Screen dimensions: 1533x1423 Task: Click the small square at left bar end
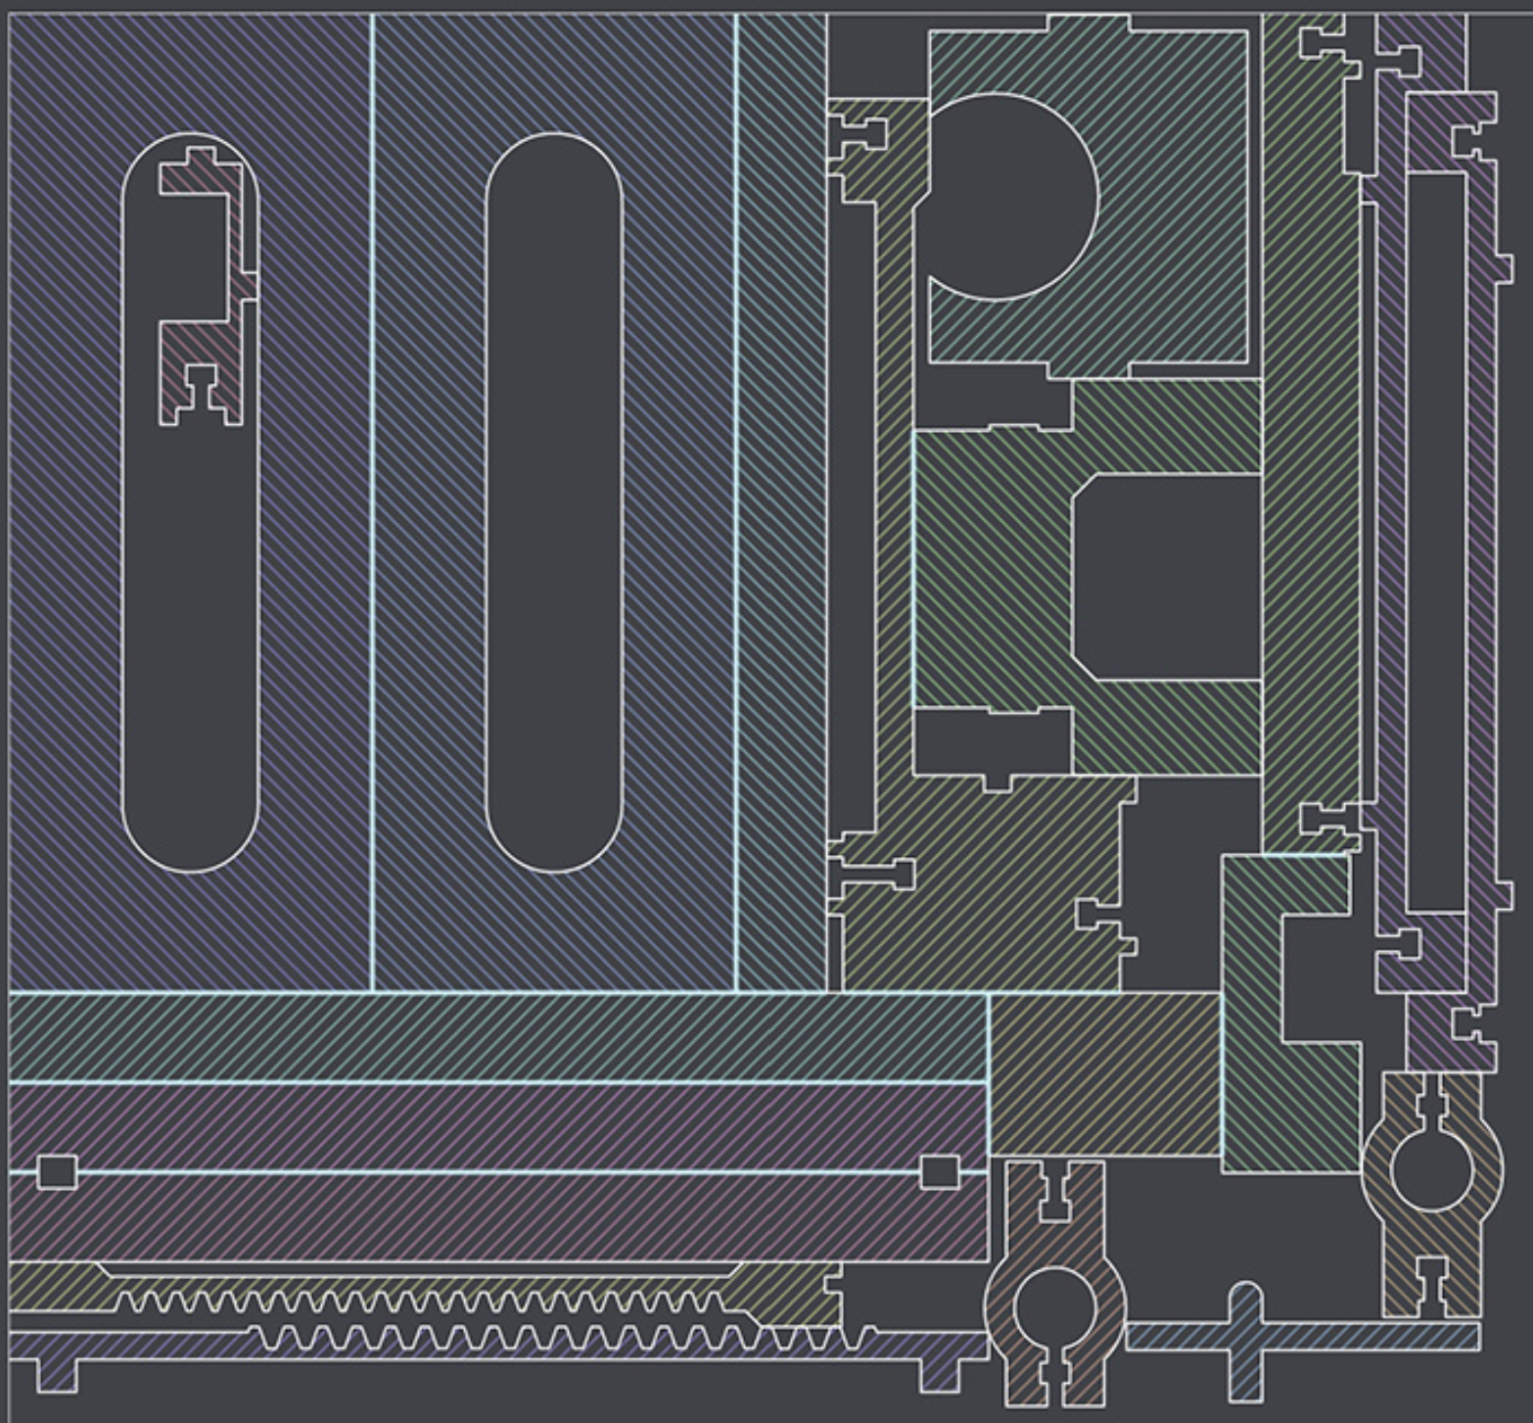point(57,1172)
